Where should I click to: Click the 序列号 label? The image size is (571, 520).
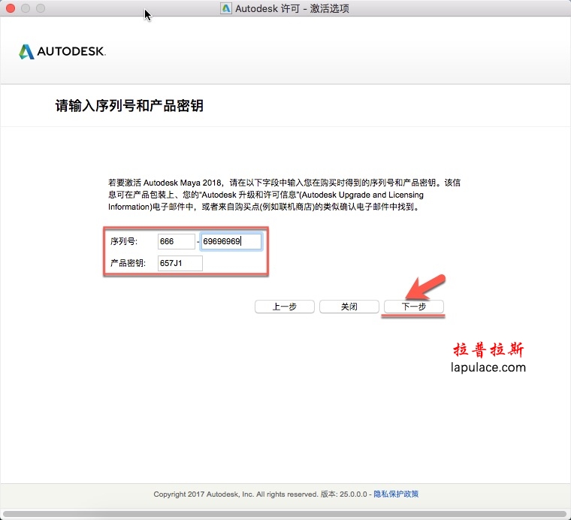(x=124, y=241)
